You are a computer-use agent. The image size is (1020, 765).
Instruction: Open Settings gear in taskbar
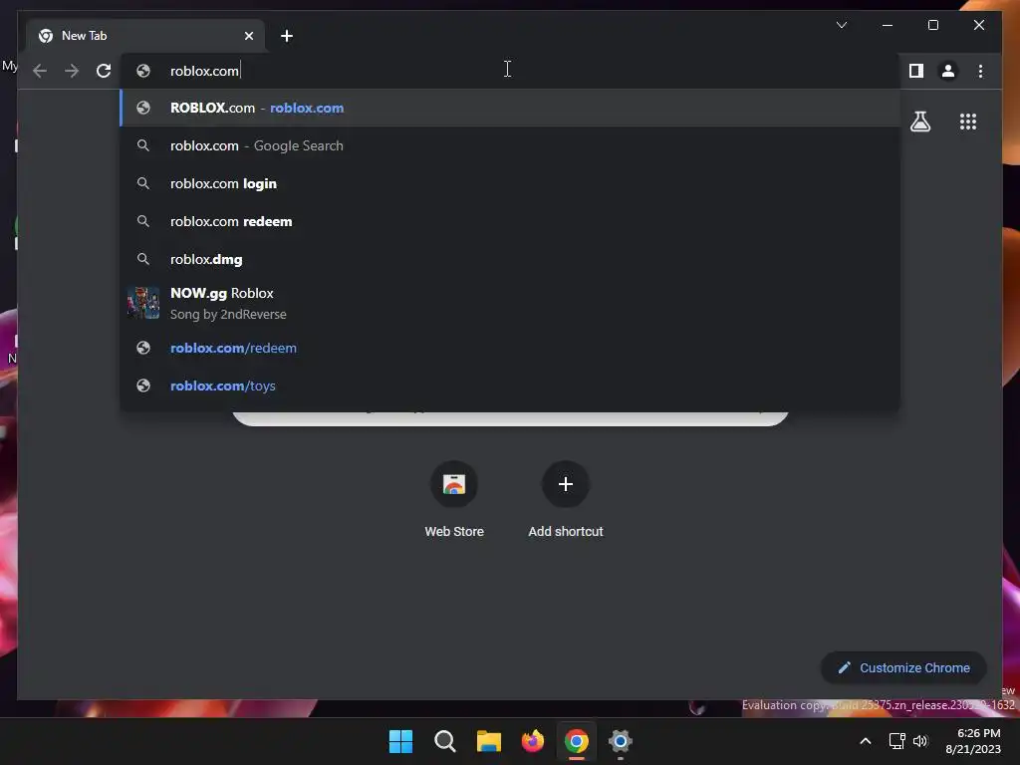(x=620, y=741)
